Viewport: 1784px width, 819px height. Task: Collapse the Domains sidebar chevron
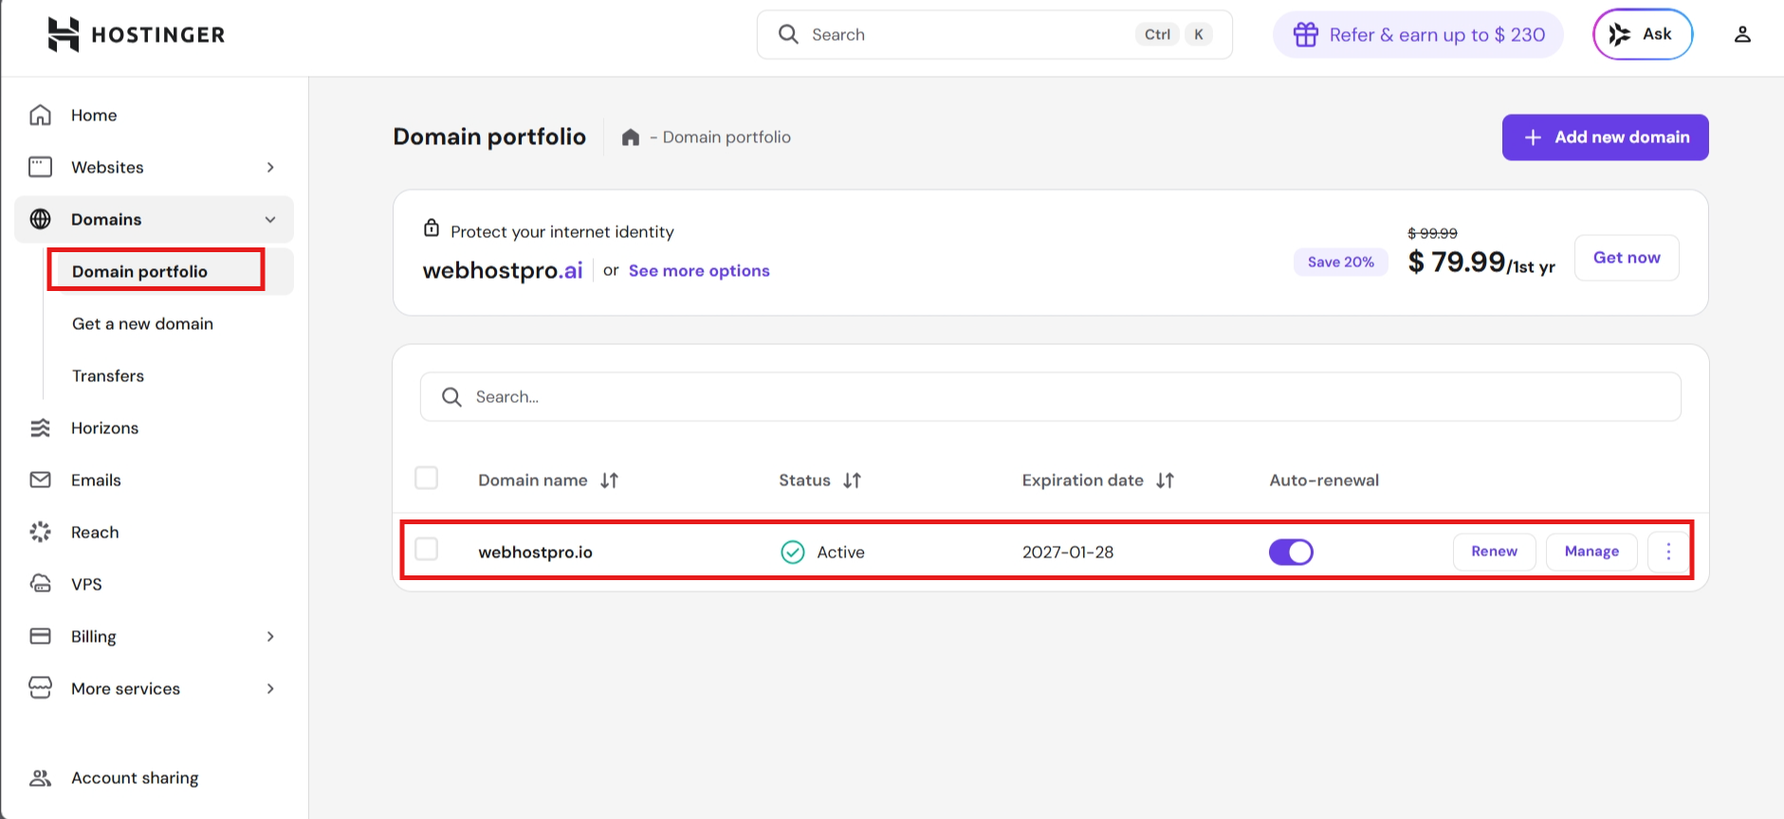coord(270,219)
